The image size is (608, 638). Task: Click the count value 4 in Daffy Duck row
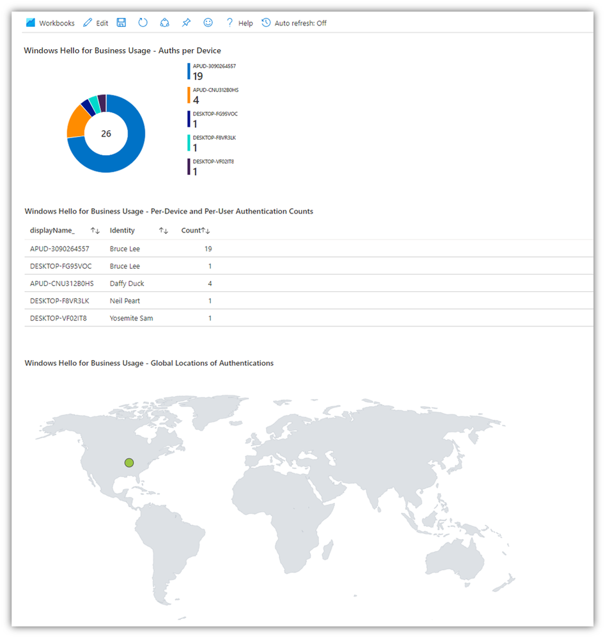tap(210, 284)
